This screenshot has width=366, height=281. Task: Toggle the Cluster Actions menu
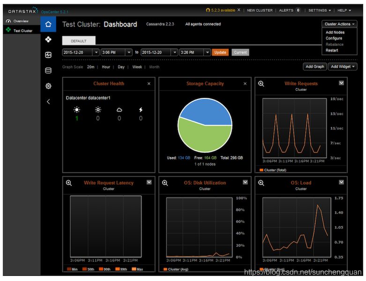[339, 24]
